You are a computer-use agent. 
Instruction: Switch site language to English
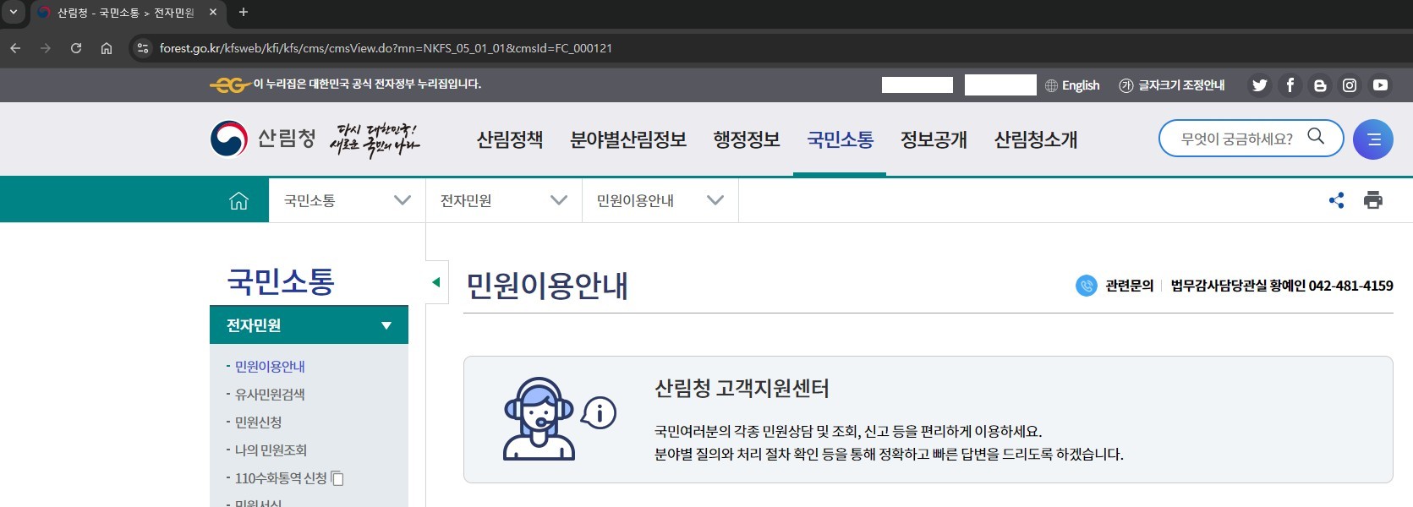1072,85
